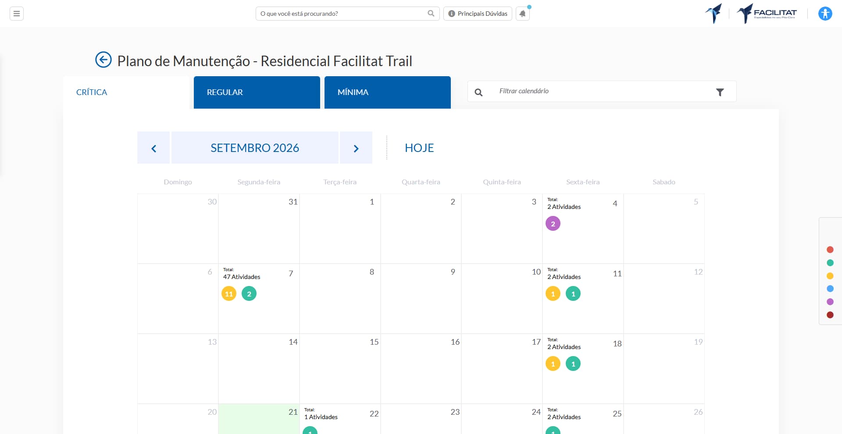Switch to CRÍTICA tab
Screen dimensions: 842x434
point(126,92)
